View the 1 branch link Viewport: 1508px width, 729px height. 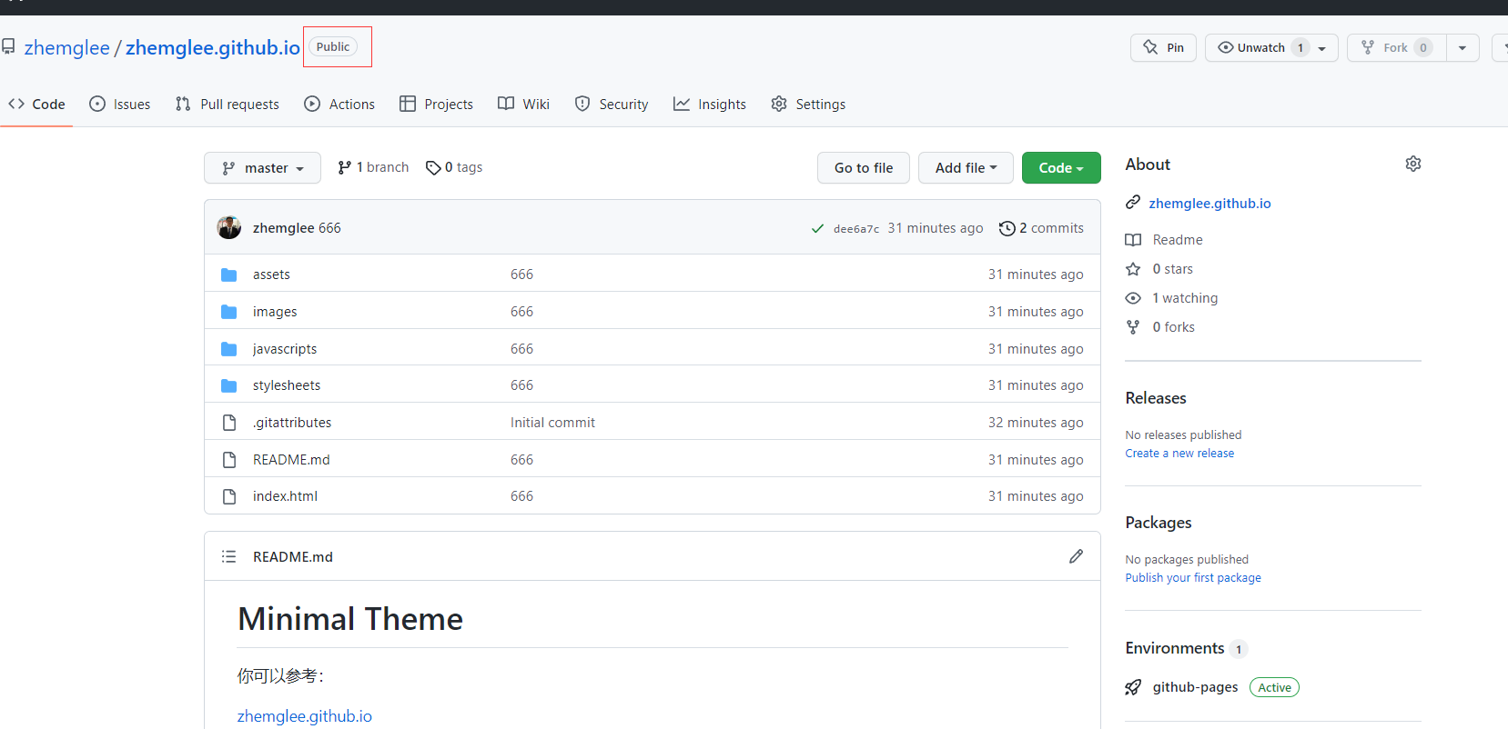373,167
